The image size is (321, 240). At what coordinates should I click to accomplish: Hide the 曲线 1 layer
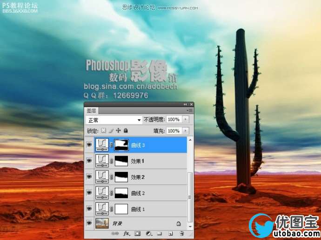(x=89, y=209)
